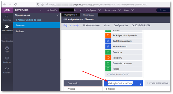
Task: Click the Buscar search field
Action: pos(163,10)
